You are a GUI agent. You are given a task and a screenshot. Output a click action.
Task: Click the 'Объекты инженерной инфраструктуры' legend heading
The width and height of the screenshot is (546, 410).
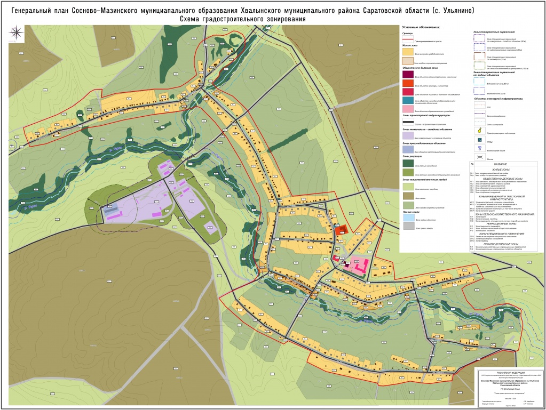coord(498,99)
